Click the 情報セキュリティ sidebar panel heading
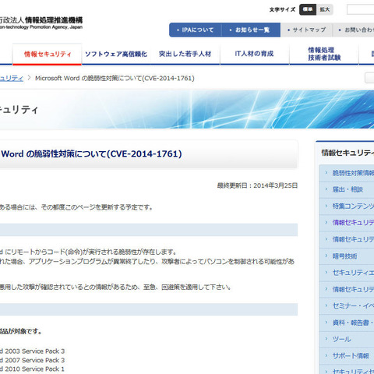Image resolution: width=374 pixels, height=374 pixels. click(x=348, y=153)
